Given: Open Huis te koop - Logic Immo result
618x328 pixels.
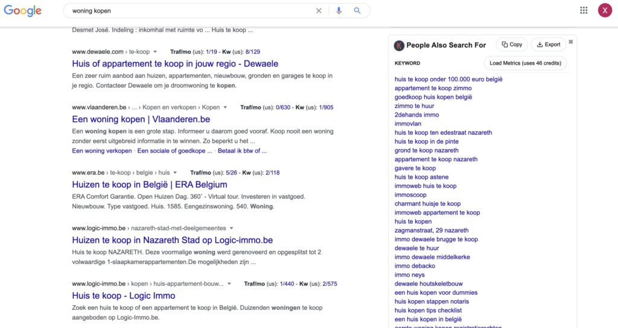Looking at the screenshot, I should 123,295.
